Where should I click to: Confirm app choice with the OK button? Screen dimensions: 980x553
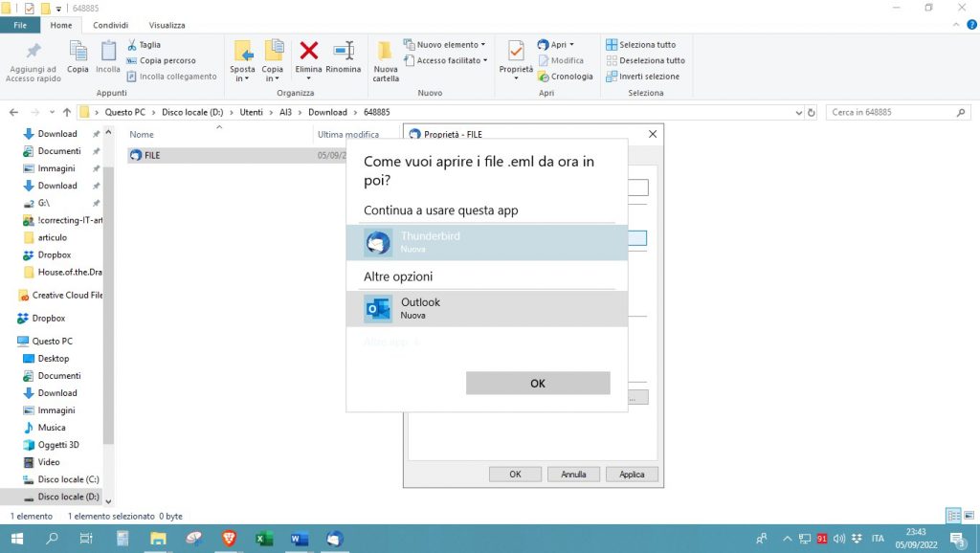[537, 383]
